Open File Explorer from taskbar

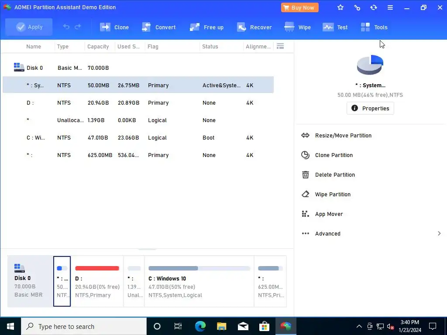tap(221, 326)
